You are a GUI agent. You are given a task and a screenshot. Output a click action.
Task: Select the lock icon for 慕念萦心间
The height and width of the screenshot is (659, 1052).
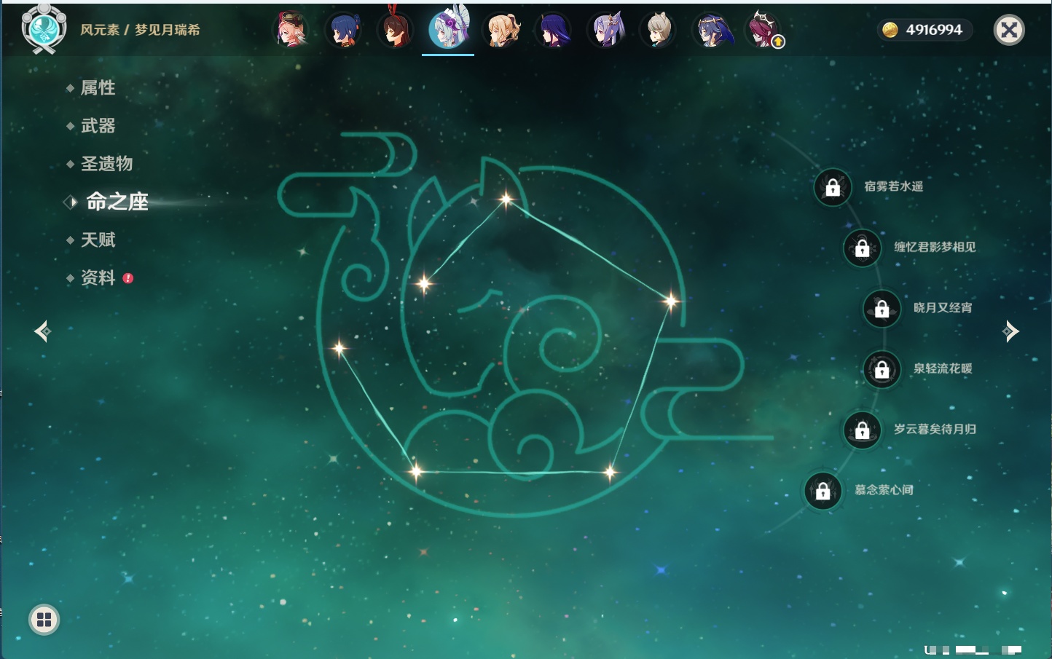[823, 491]
